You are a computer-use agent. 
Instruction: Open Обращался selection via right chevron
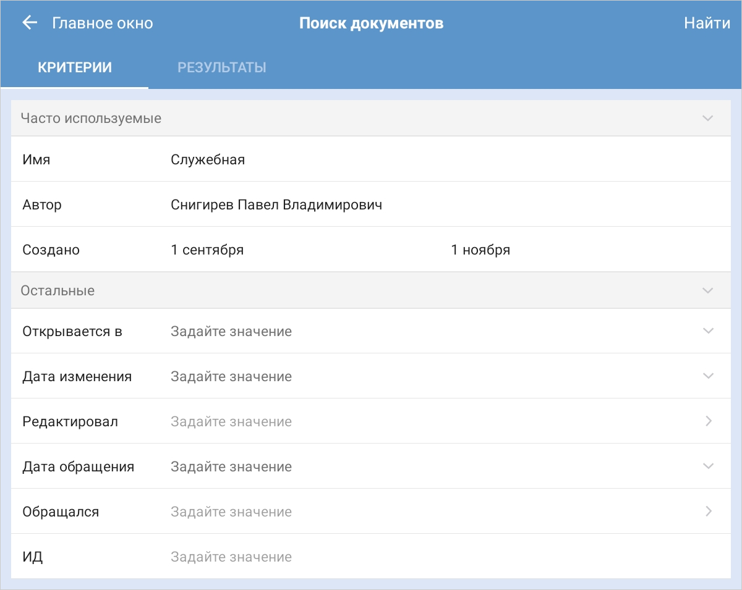pyautogui.click(x=708, y=512)
